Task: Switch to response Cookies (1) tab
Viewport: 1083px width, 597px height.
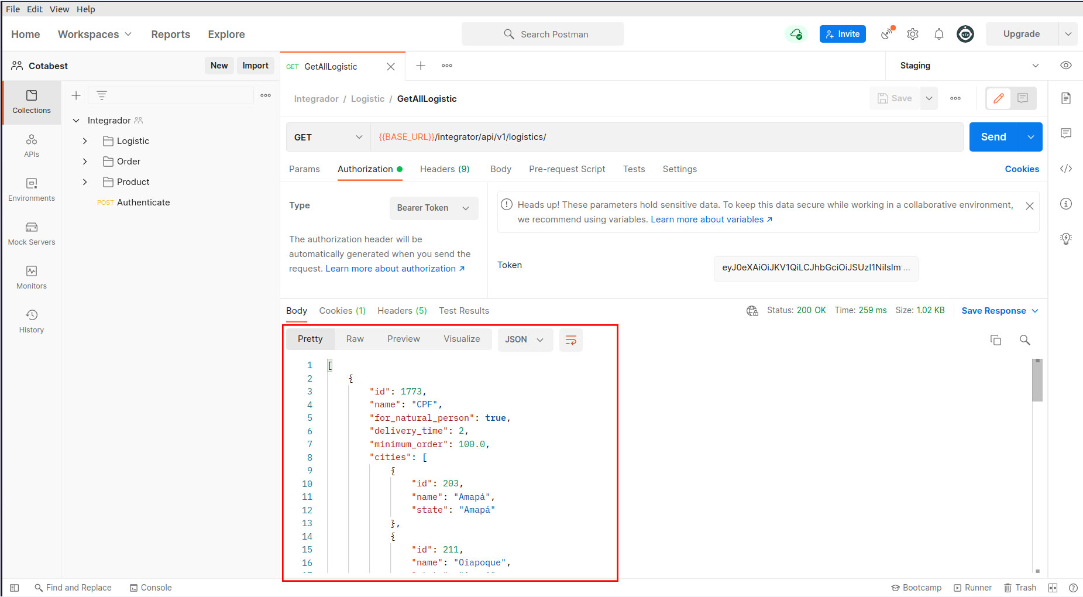Action: click(x=342, y=311)
